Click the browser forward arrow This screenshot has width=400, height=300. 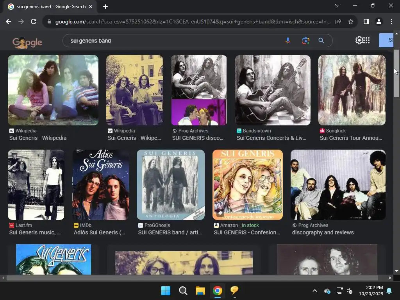21,22
